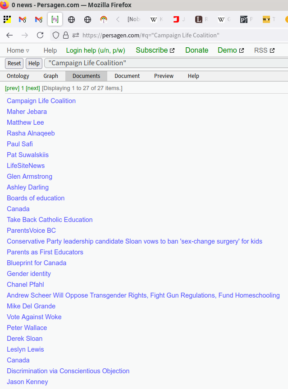Switch to the Graph tab
This screenshot has height=389, width=288.
point(50,76)
